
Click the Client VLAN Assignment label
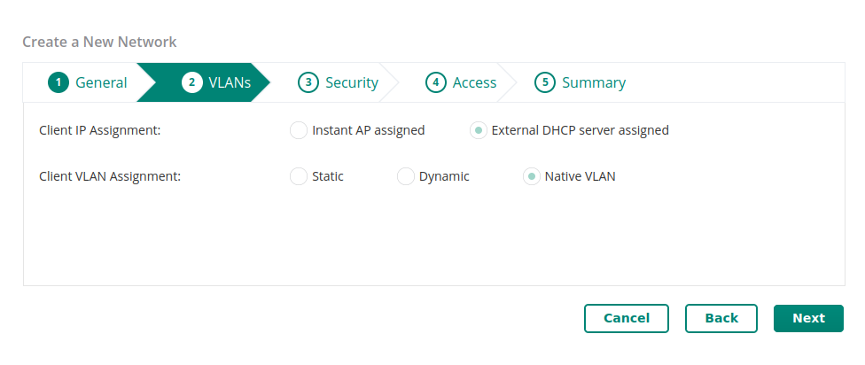(x=110, y=176)
